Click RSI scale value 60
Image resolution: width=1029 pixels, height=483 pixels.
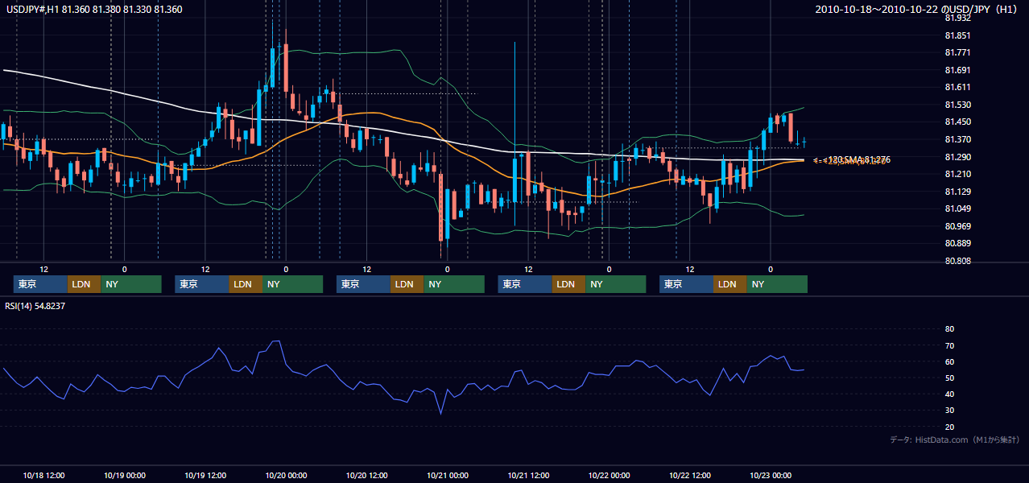tap(949, 361)
